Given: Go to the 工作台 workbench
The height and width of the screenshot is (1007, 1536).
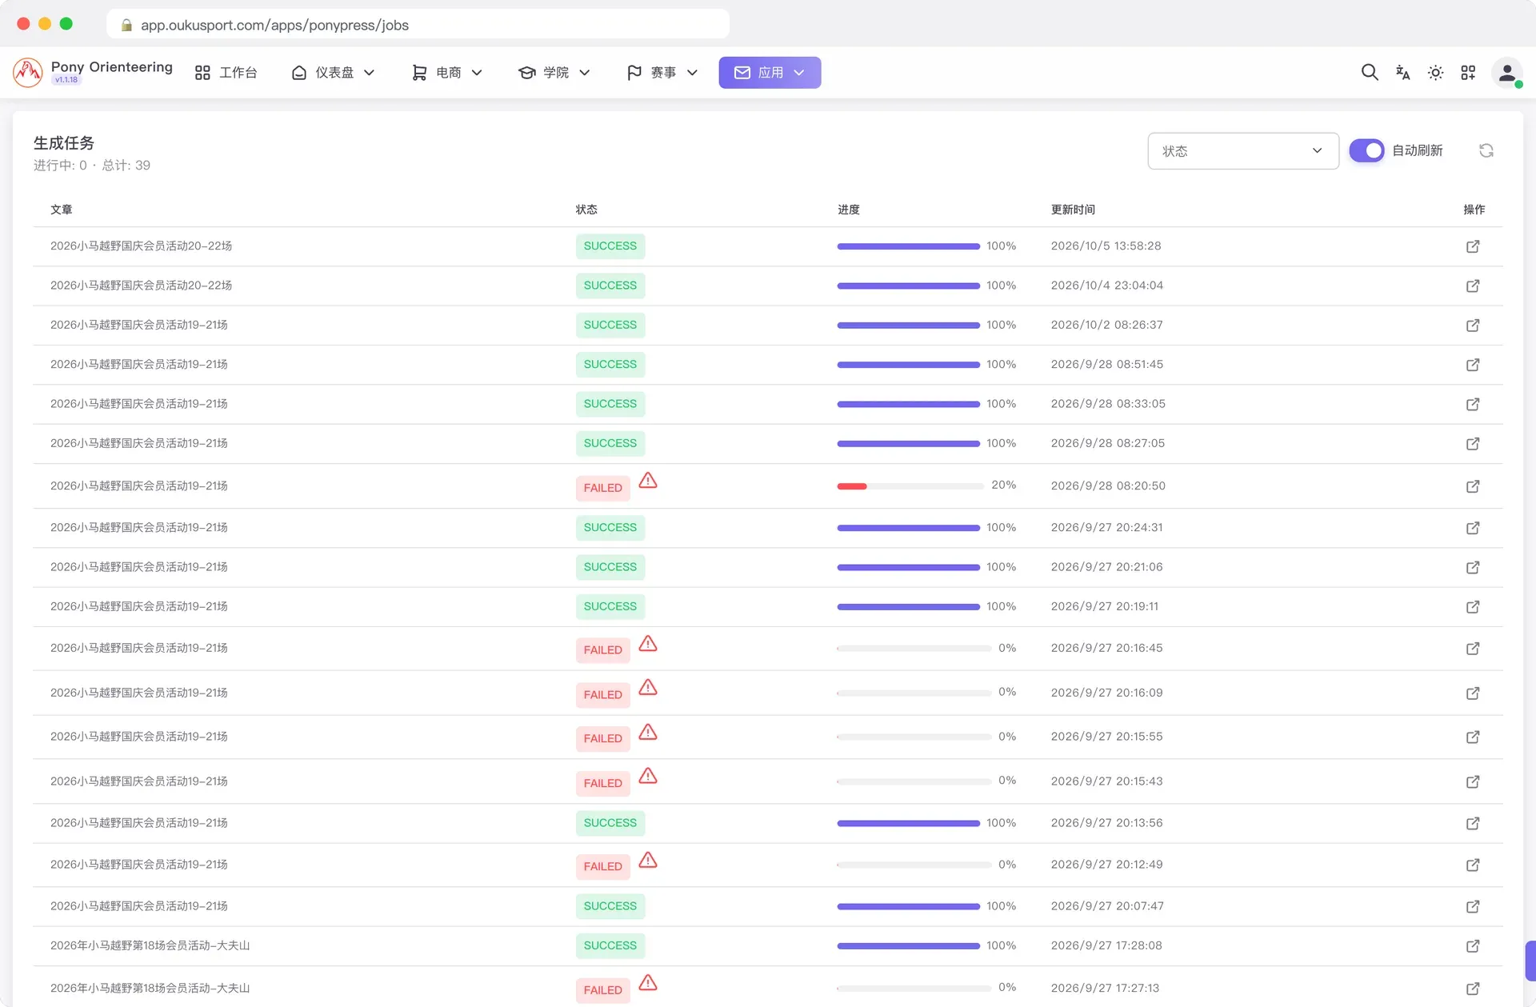Looking at the screenshot, I should 226,73.
